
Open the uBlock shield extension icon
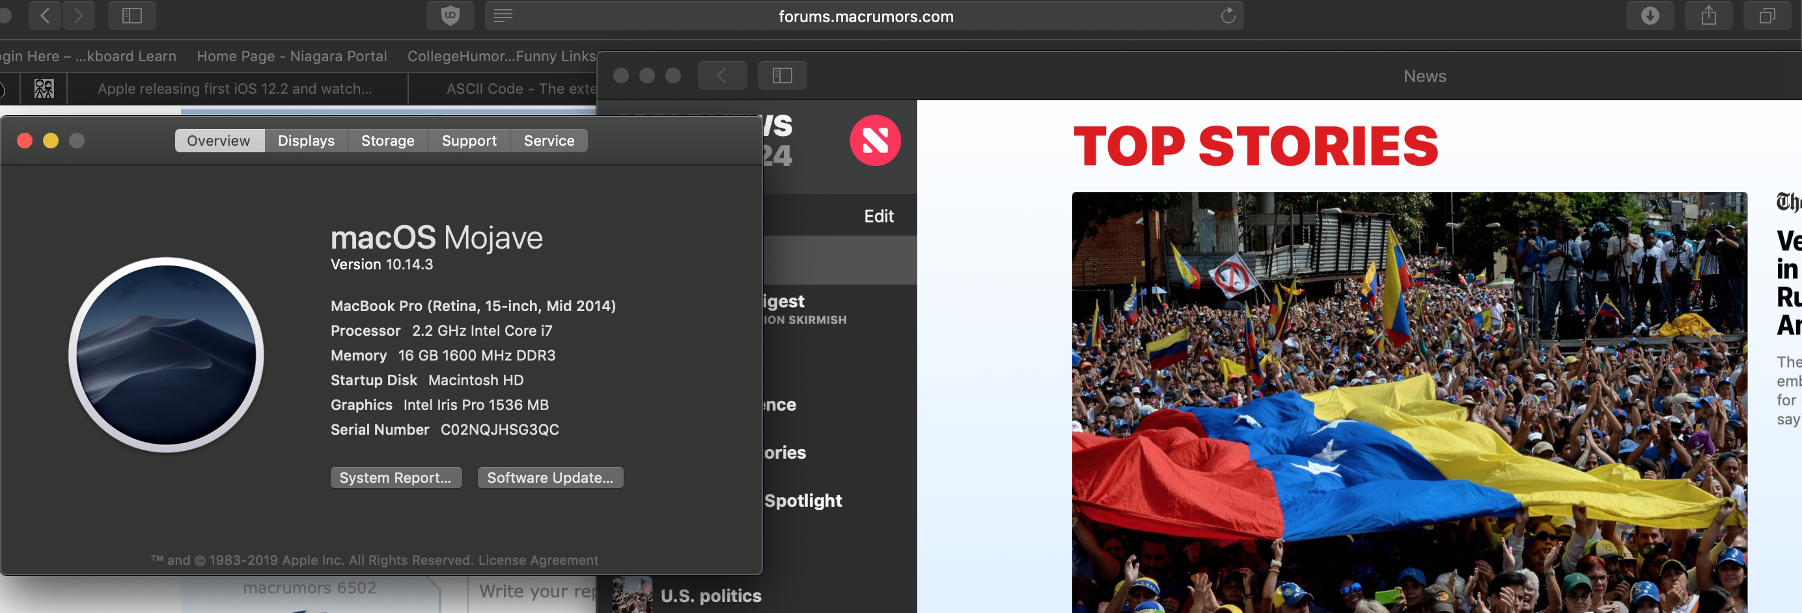pyautogui.click(x=450, y=16)
